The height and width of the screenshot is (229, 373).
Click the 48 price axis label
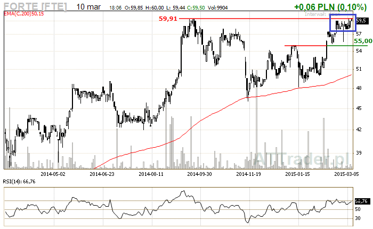[x=359, y=88]
